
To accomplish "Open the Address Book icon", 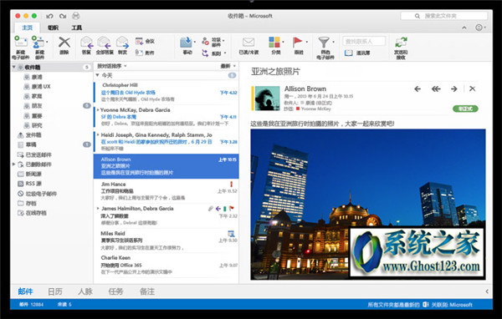I will pos(349,53).
